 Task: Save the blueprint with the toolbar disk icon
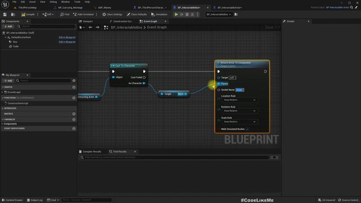[x=5, y=14]
